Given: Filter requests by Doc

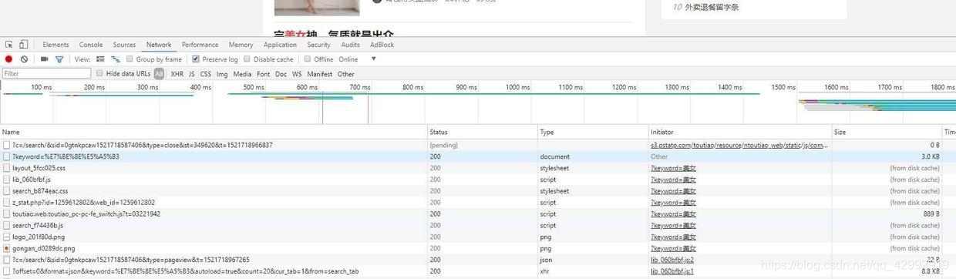Looking at the screenshot, I should click(281, 74).
